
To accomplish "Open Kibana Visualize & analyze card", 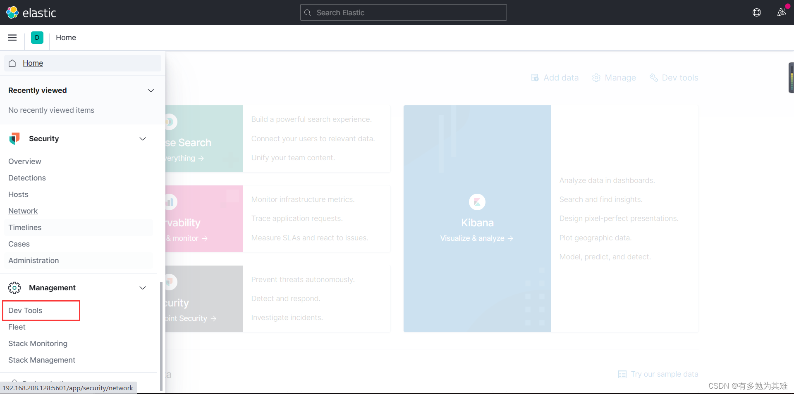I will (477, 218).
